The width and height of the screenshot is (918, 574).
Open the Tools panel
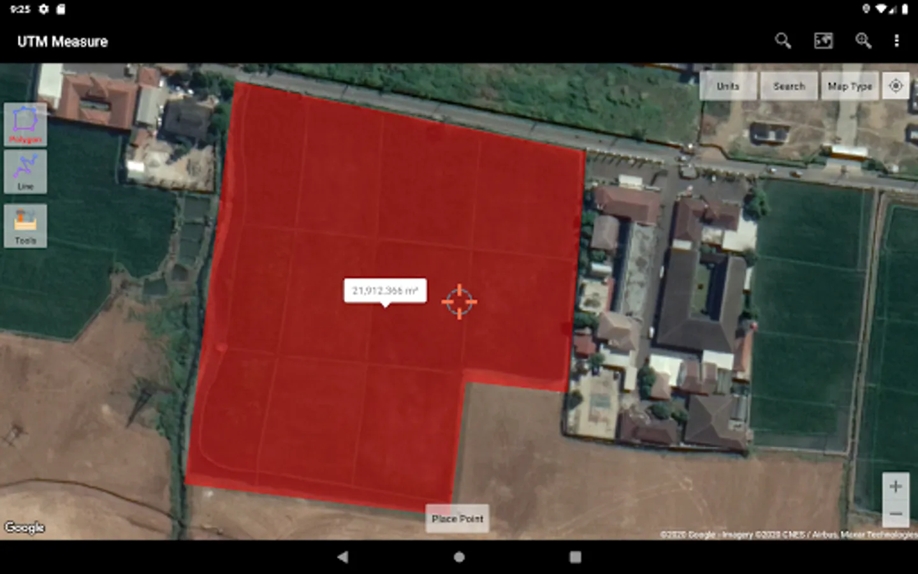coord(25,226)
